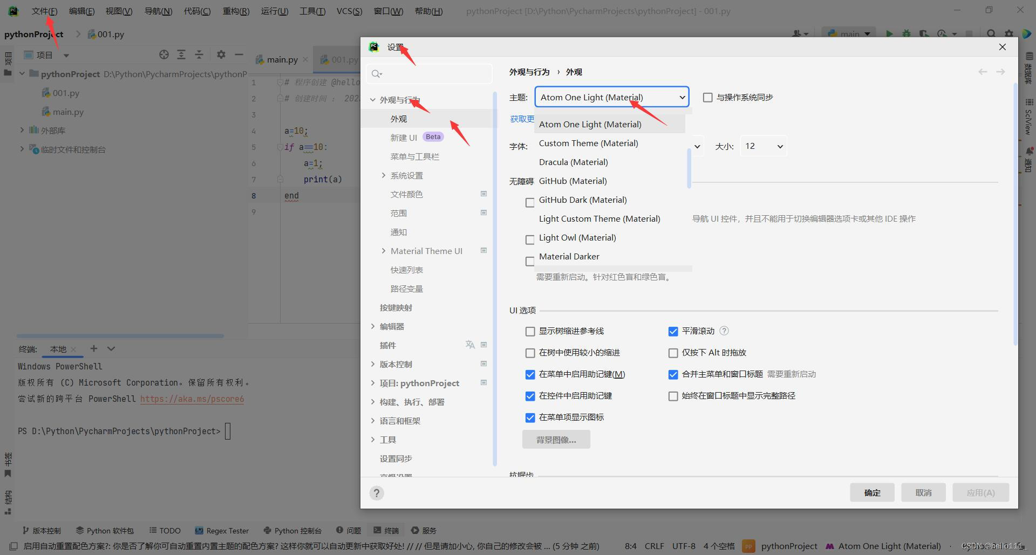
Task: Enable 在树中使用较小的缩进 checkbox
Action: (x=530, y=353)
